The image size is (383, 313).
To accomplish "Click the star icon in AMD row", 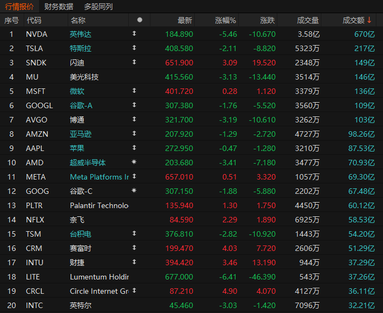I will (x=134, y=161).
